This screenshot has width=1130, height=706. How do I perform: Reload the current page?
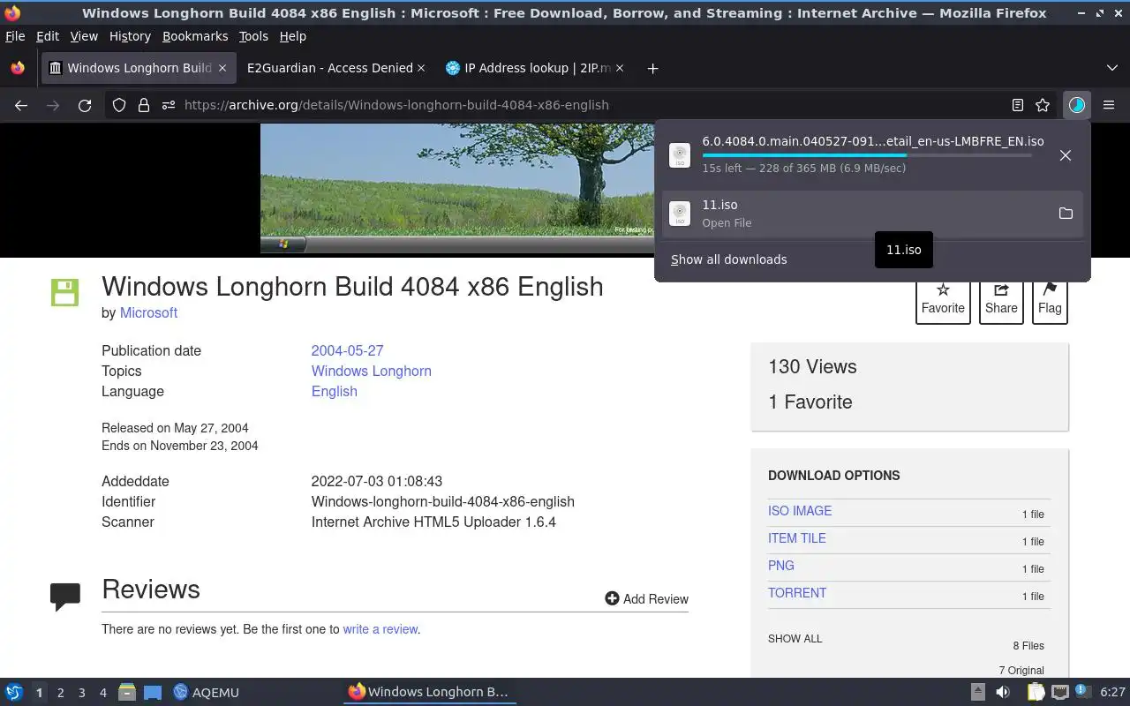85,105
